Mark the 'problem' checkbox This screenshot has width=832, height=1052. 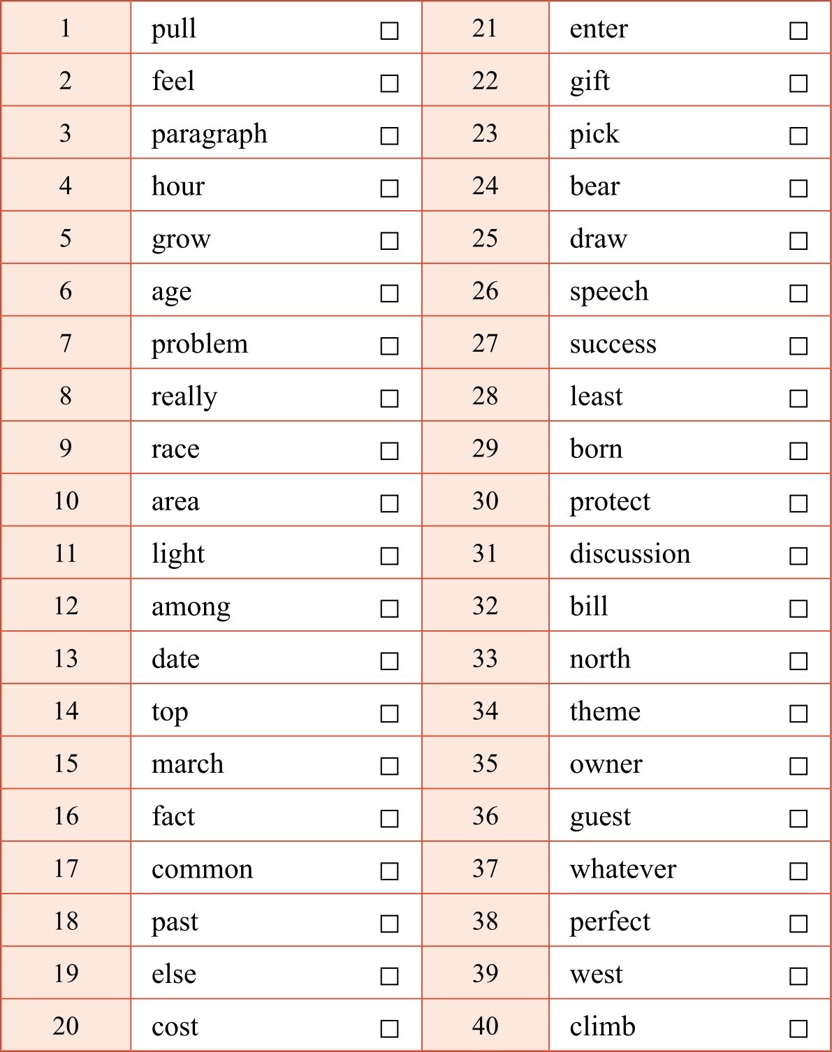(x=389, y=346)
